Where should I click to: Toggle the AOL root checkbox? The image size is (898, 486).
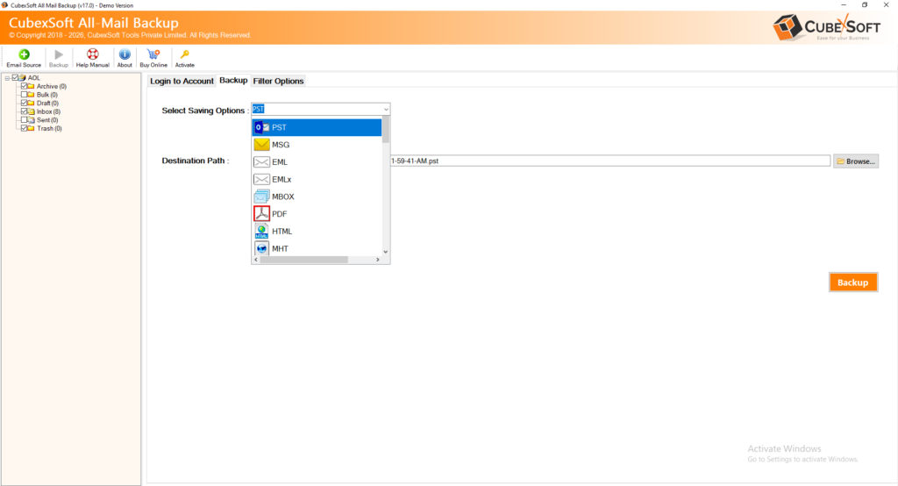pos(16,77)
